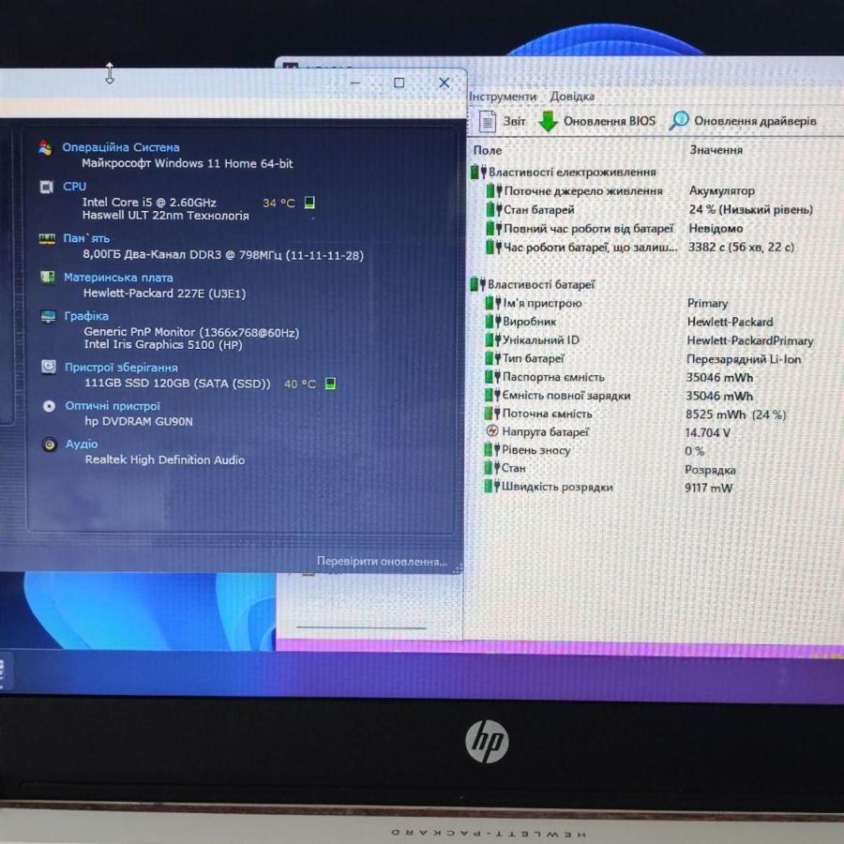Minimize the Speccy window
The image size is (844, 844).
[x=355, y=83]
